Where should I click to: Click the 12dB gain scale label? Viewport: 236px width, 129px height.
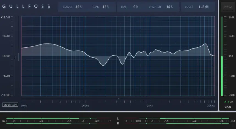pos(232,36)
